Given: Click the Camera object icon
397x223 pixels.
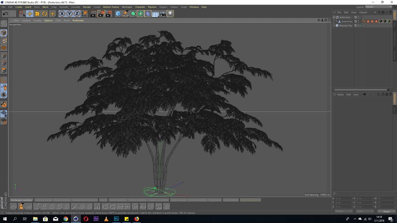Looking at the screenshot, I should [163, 14].
